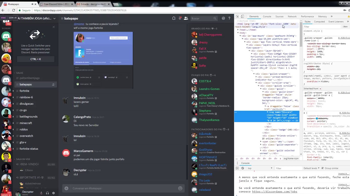Create invite for the batepapo channel
This screenshot has width=350, height=196.
pyautogui.click(x=53, y=84)
